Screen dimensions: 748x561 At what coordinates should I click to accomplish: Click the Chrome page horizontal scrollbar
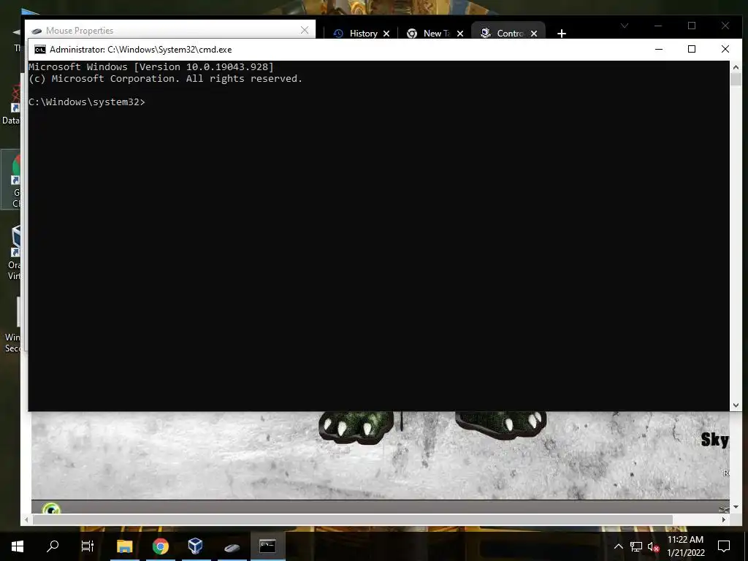tap(353, 519)
